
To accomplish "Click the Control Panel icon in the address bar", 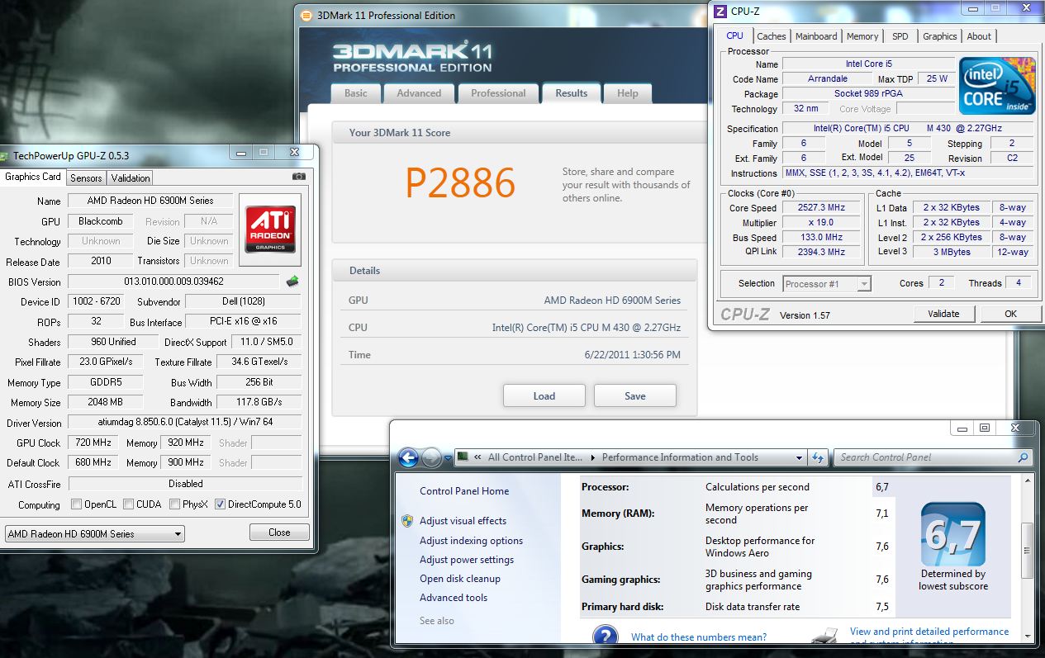I will (x=463, y=457).
